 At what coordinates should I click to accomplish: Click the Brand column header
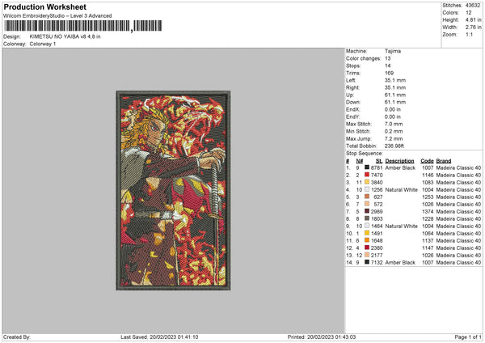click(x=444, y=161)
